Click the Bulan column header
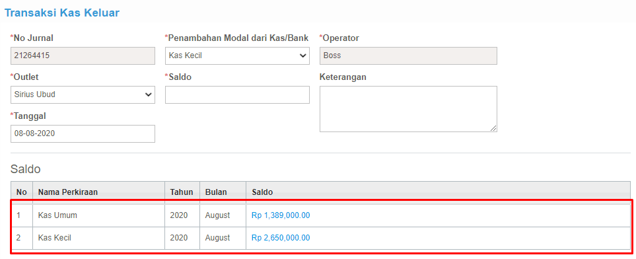This screenshot has height=259, width=636. [223, 192]
